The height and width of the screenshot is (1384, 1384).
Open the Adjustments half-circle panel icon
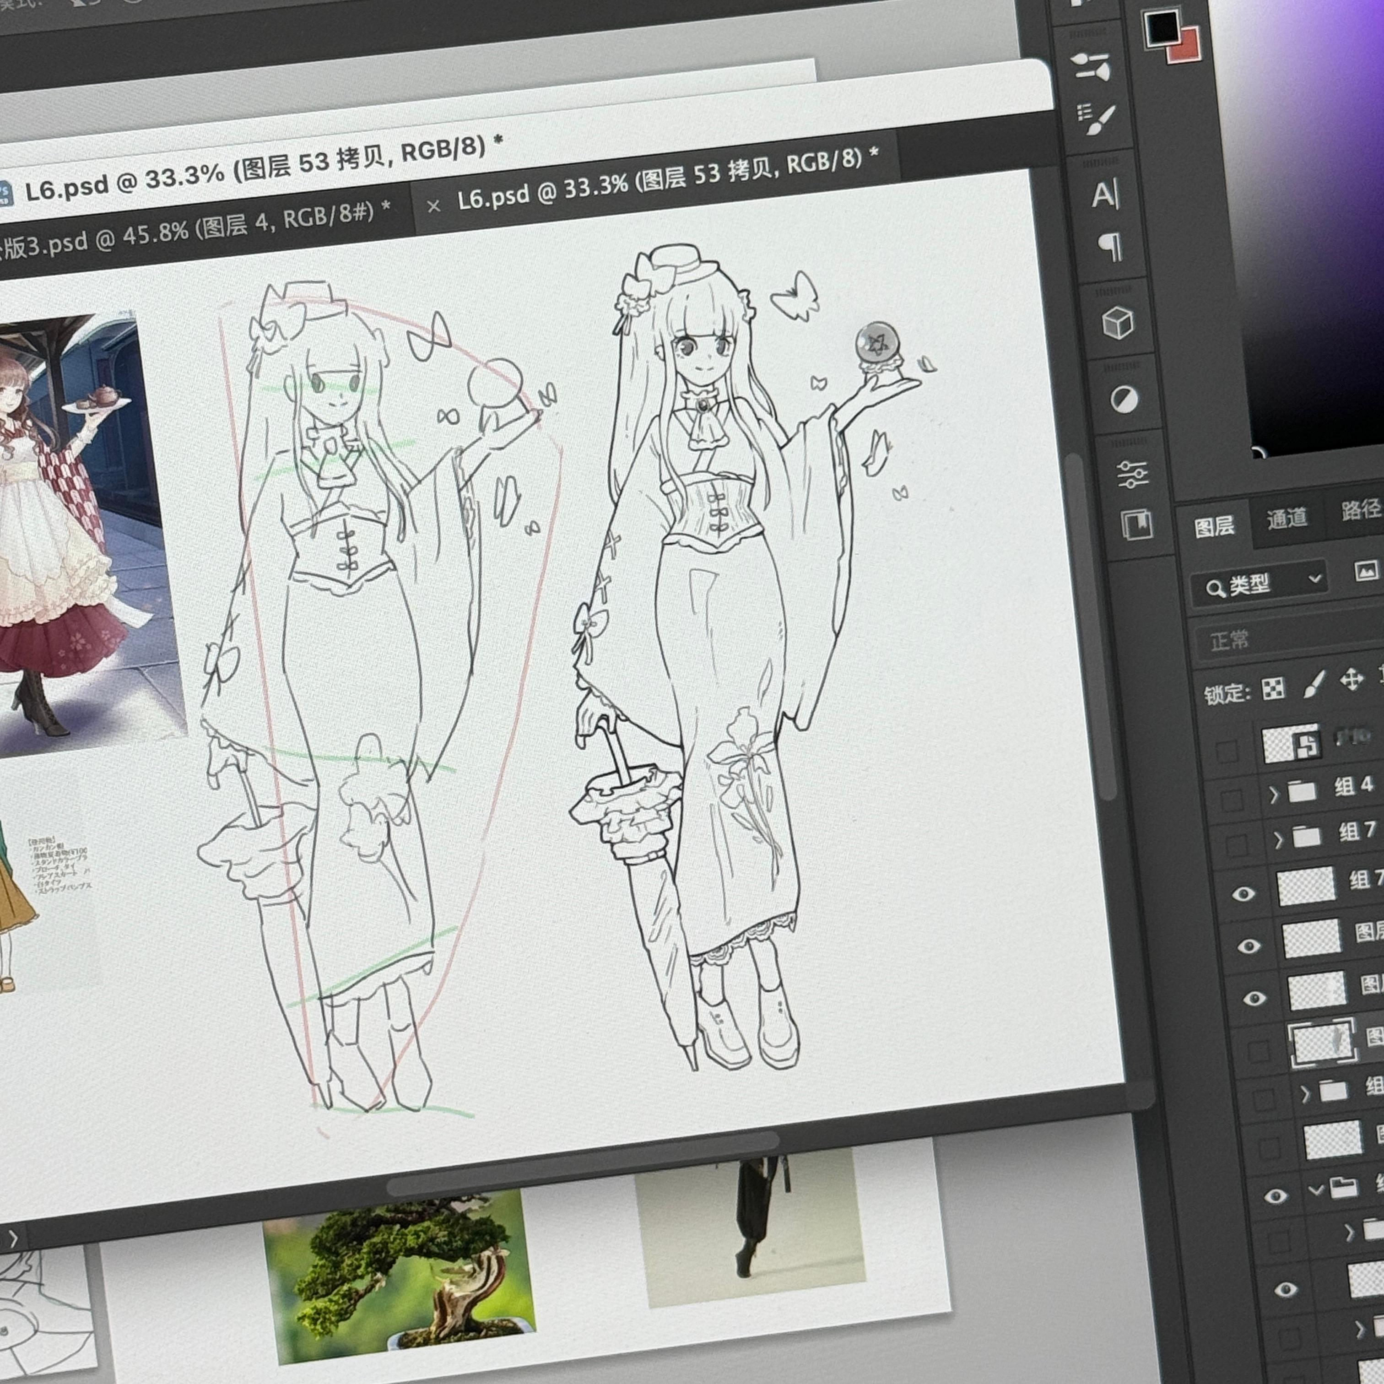[x=1123, y=399]
